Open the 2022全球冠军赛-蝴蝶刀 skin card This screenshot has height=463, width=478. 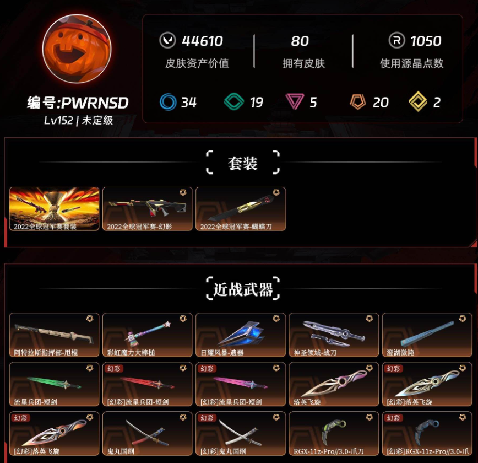[x=241, y=209]
